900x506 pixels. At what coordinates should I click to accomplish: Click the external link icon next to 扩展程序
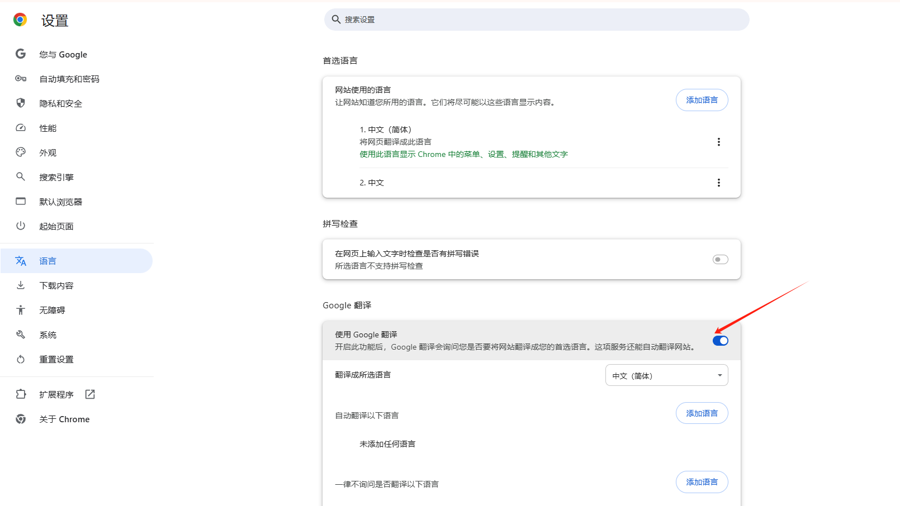pyautogui.click(x=90, y=394)
